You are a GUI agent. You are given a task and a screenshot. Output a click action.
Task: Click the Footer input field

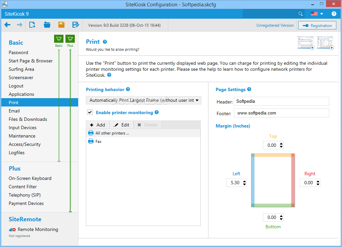pos(281,113)
